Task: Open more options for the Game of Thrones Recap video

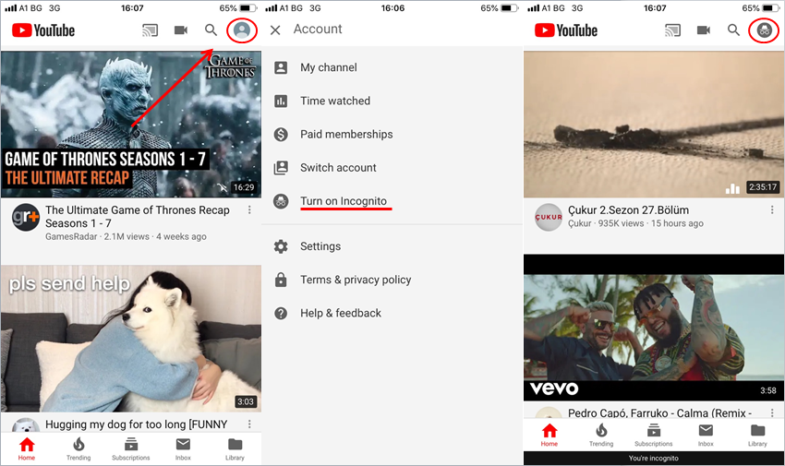Action: tap(249, 210)
